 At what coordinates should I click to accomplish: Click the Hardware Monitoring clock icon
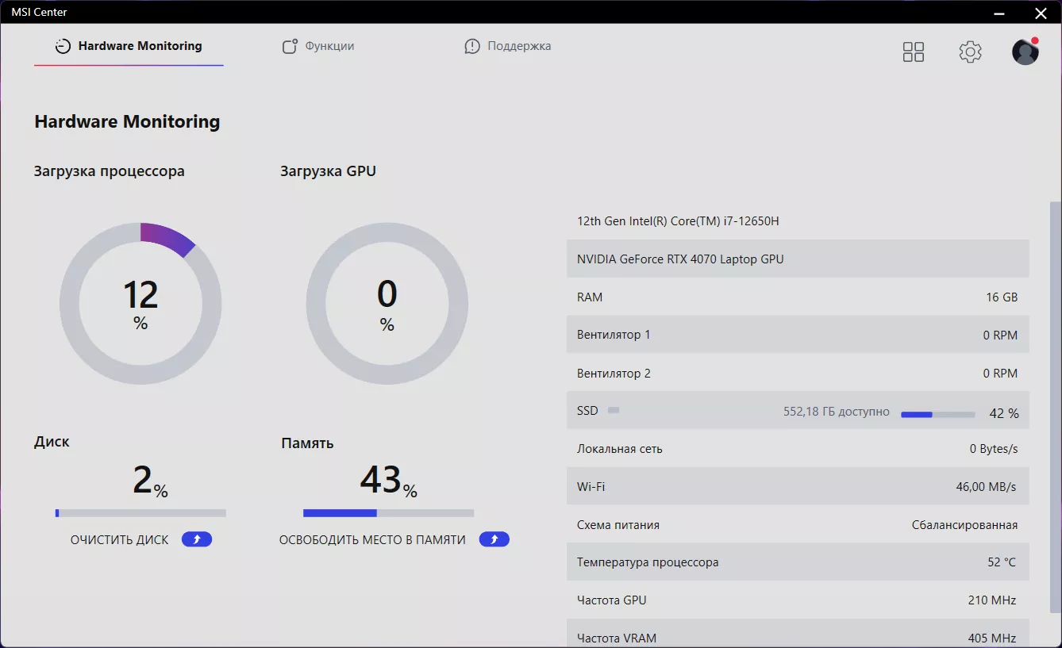[63, 47]
